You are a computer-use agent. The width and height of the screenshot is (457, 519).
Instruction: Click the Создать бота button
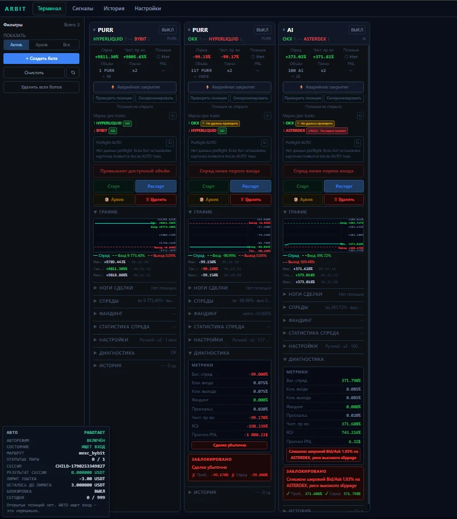pyautogui.click(x=41, y=58)
